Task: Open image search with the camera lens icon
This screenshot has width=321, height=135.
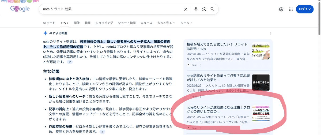Action: (x=204, y=9)
